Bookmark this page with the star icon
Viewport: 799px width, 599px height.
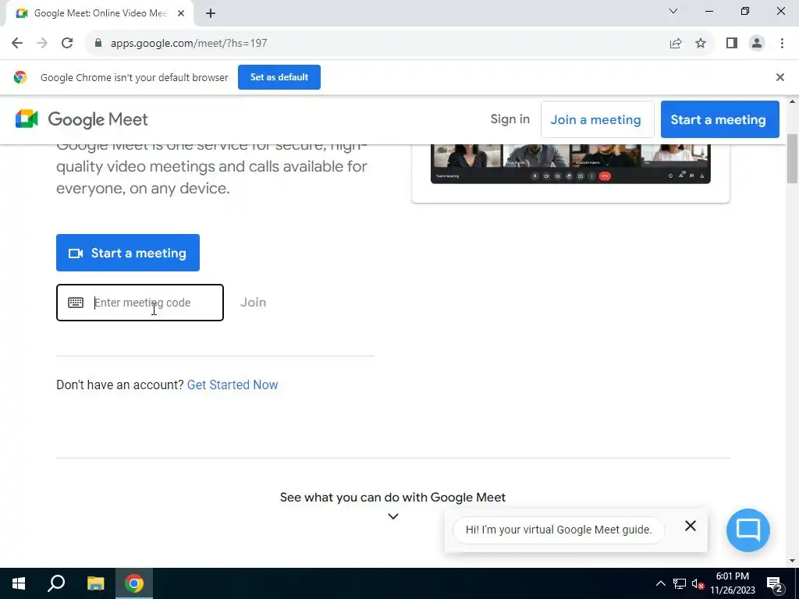[701, 44]
